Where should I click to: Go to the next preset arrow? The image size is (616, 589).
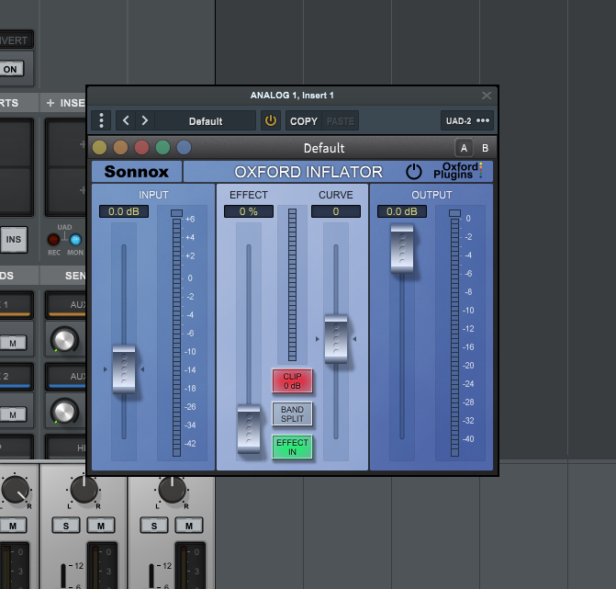(144, 120)
